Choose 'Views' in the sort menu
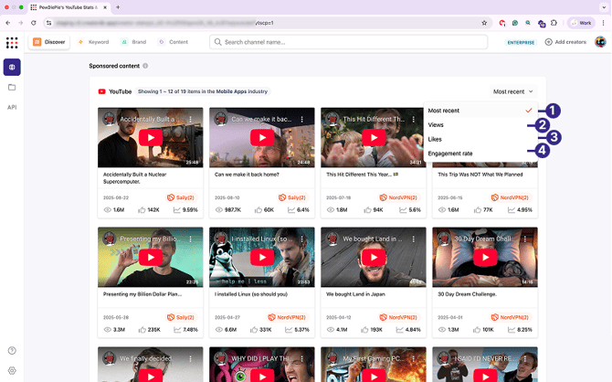This screenshot has height=382, width=612. 437,125
